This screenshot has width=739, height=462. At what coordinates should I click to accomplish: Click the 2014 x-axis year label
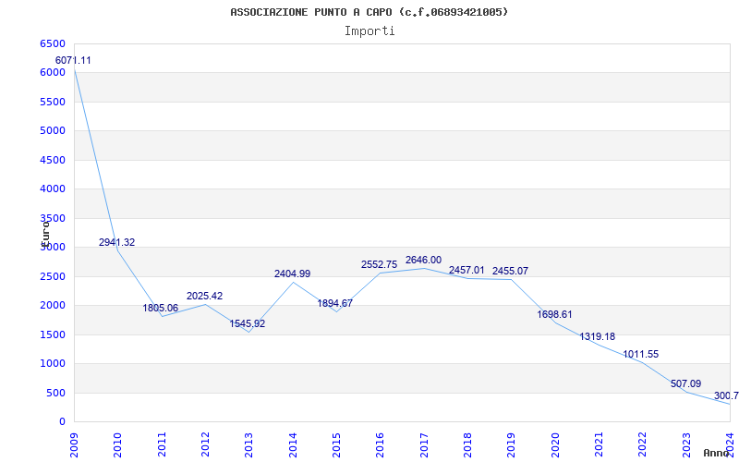coord(293,445)
